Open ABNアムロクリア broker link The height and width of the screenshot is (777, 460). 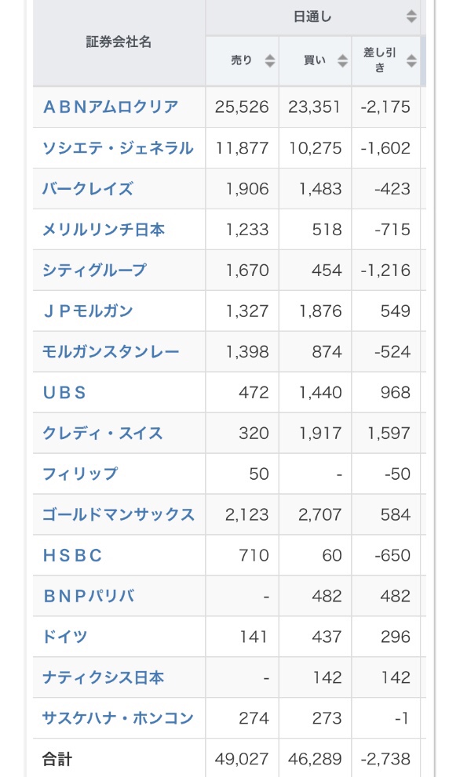point(111,107)
